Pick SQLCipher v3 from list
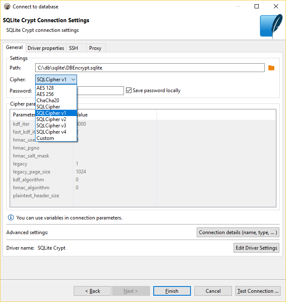Viewport: 286px width, 302px height. coord(56,126)
